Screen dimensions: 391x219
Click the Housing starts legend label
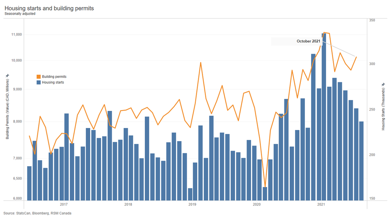pos(53,82)
